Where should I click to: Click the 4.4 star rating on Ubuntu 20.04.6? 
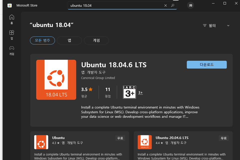(x=159, y=143)
